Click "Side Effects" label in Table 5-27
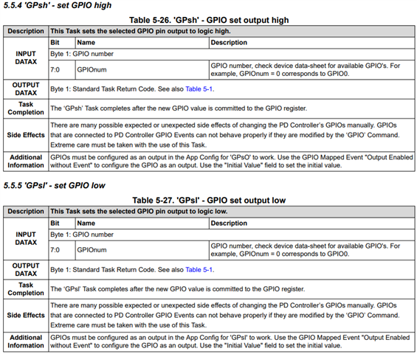 coord(26,316)
